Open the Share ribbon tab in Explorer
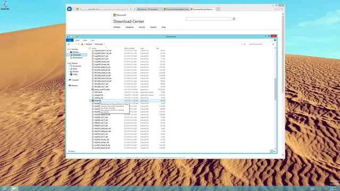 tap(85, 40)
